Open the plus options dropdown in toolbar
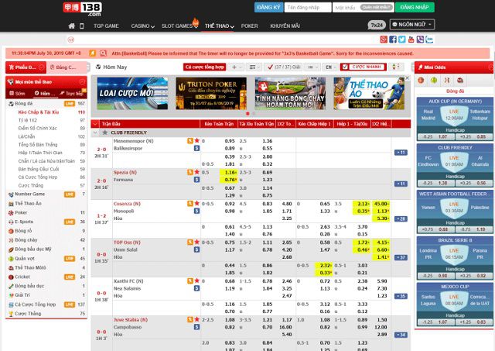 237,67
